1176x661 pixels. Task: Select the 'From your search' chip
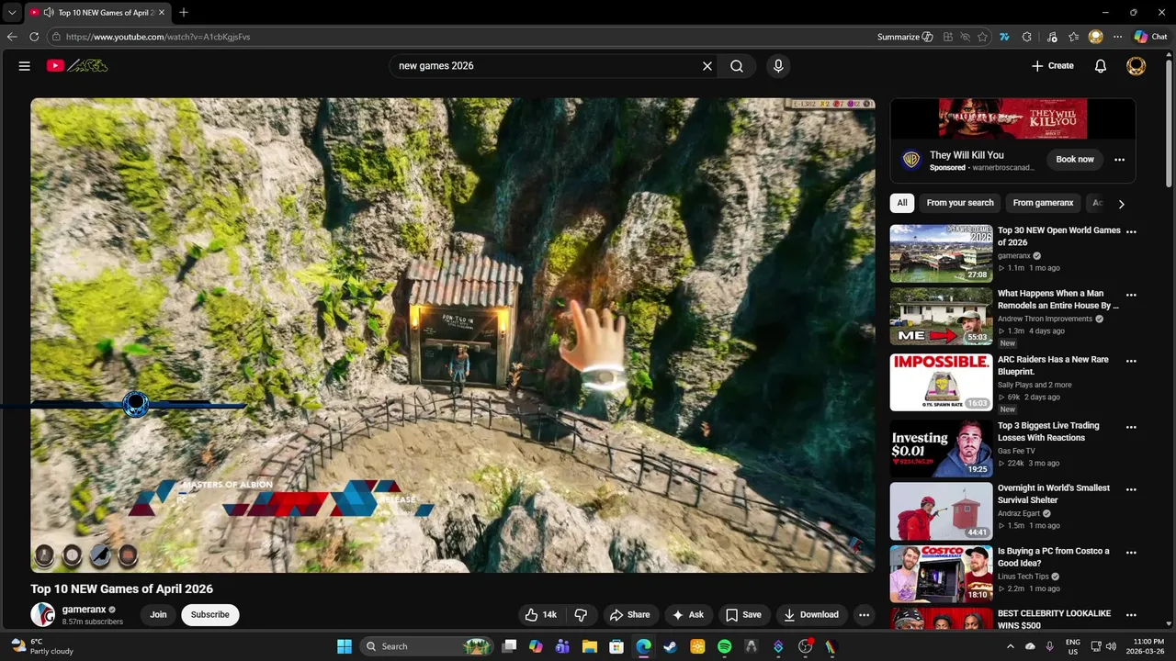[x=960, y=203]
